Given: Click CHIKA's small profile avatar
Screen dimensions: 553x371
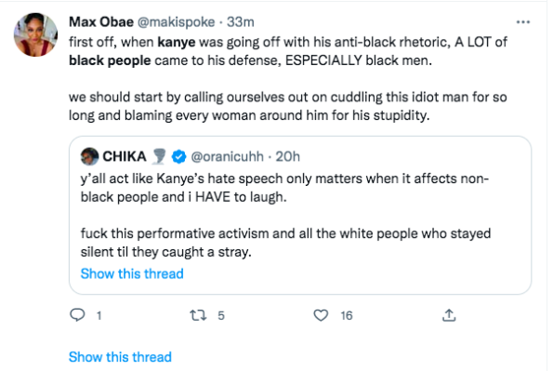Looking at the screenshot, I should pos(89,156).
